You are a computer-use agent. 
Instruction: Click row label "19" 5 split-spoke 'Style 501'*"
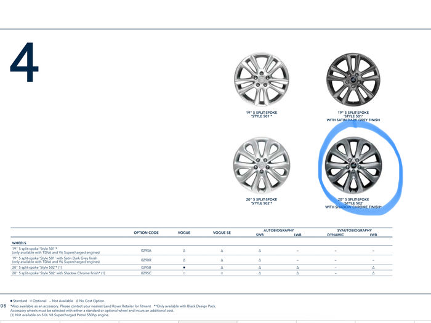tap(34, 249)
